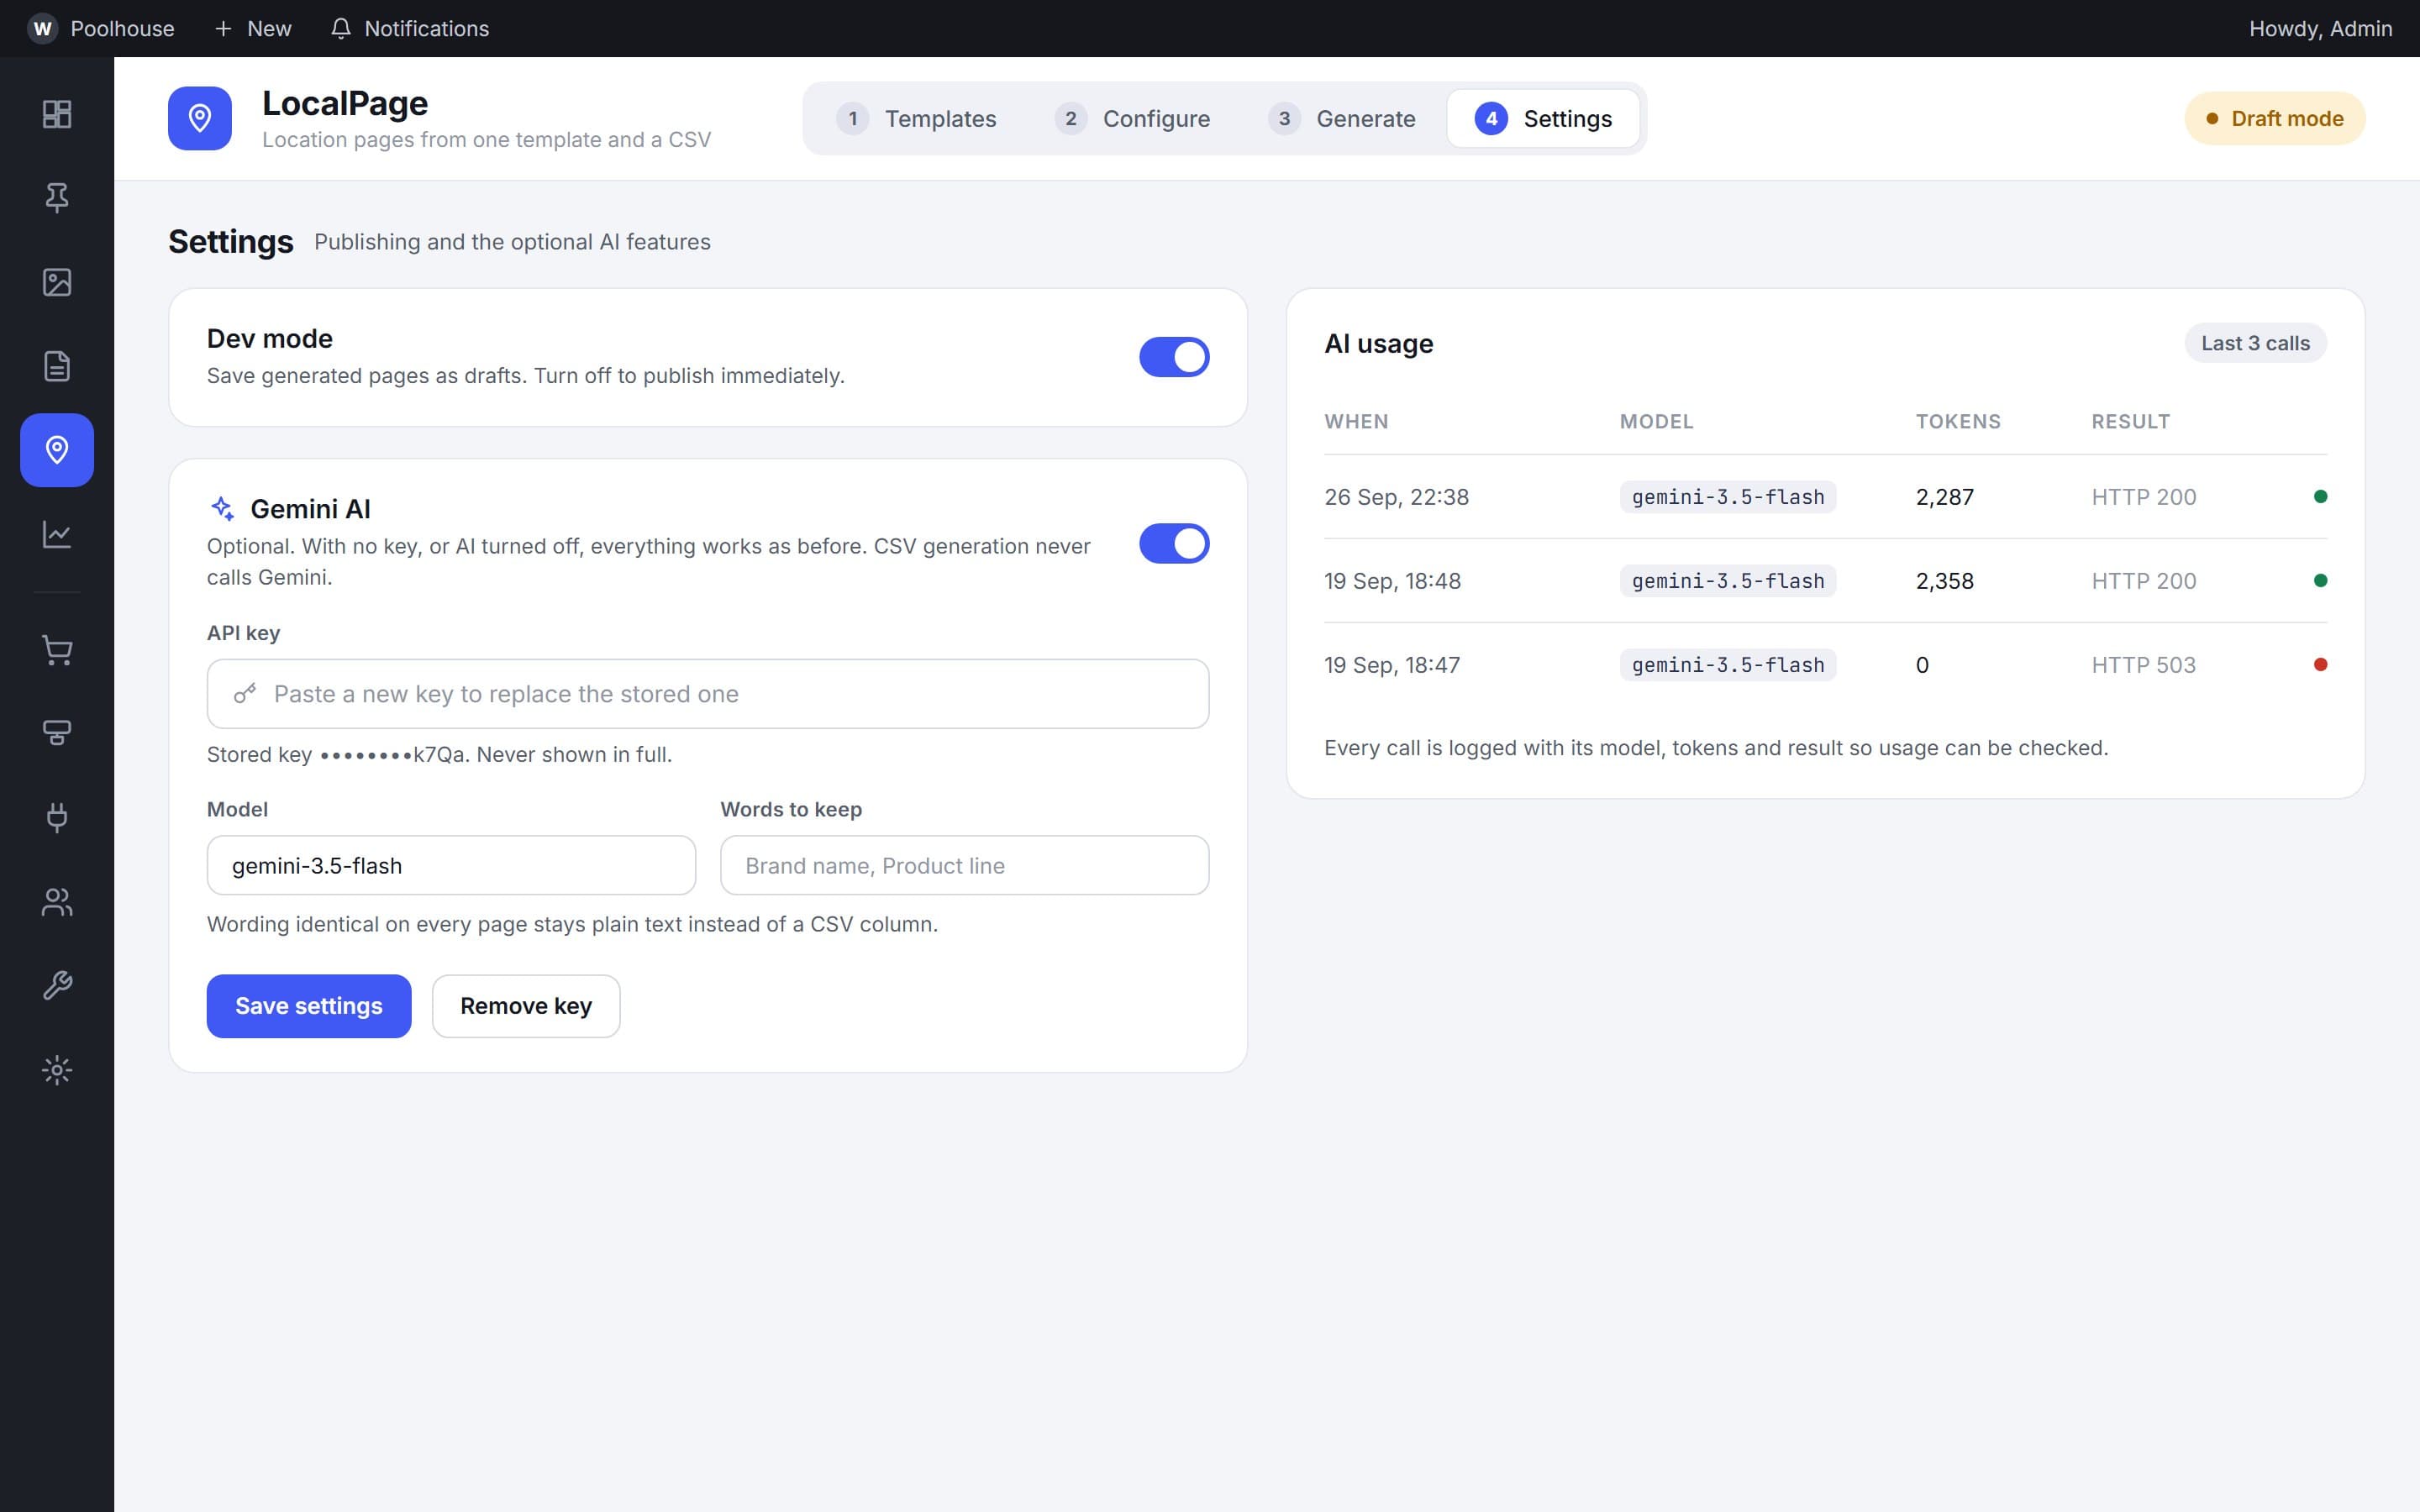Click green status dot in 26 Sep row
The width and height of the screenshot is (2420, 1512).
2320,497
